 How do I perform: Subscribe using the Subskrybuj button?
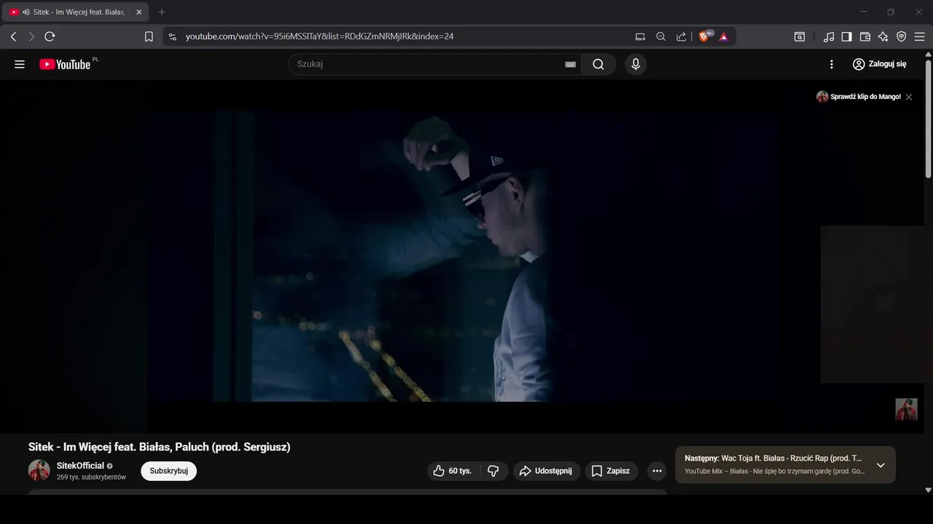coord(169,471)
